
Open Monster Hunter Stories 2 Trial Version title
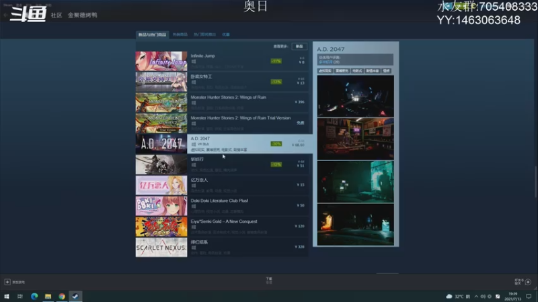tap(241, 118)
